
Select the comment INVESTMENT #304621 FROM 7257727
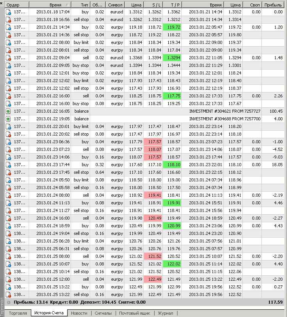[225, 112]
